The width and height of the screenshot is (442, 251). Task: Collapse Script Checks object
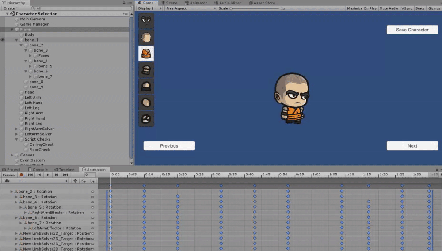point(16,139)
